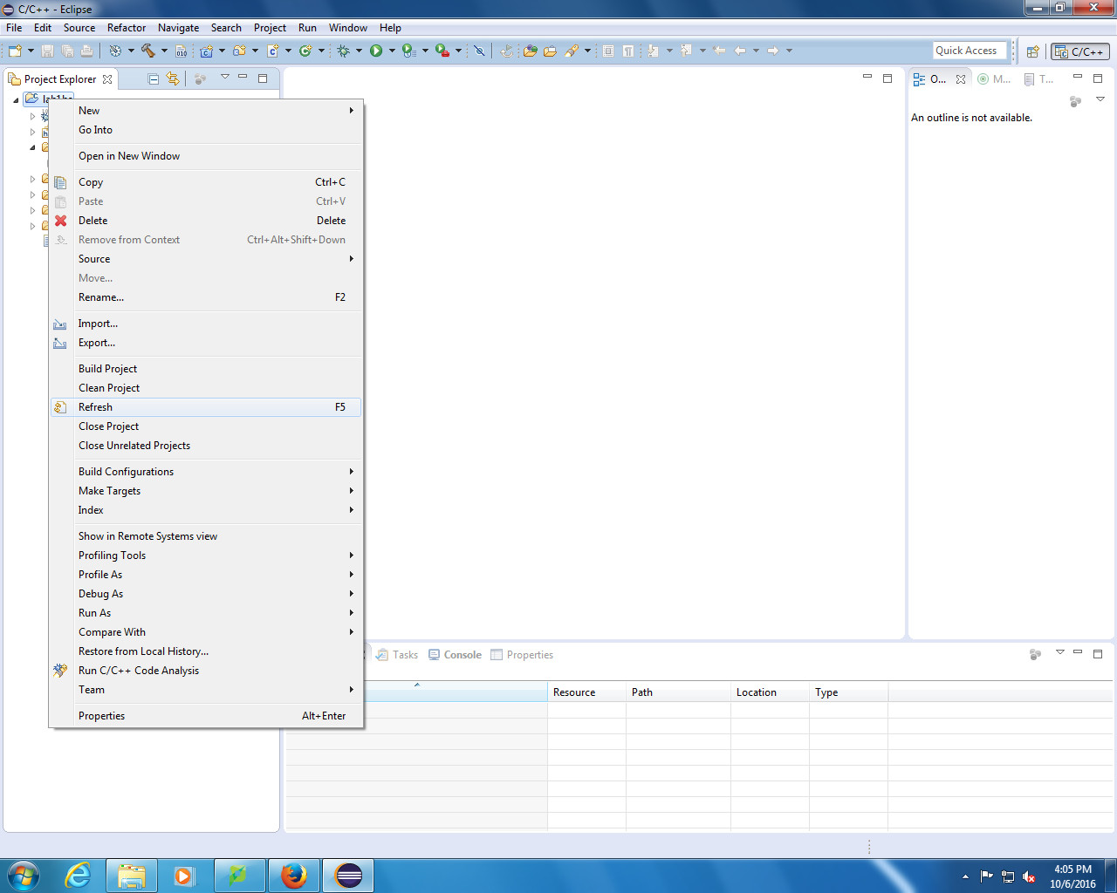Switch to the Tasks tab
This screenshot has height=893, width=1117.
[x=397, y=655]
